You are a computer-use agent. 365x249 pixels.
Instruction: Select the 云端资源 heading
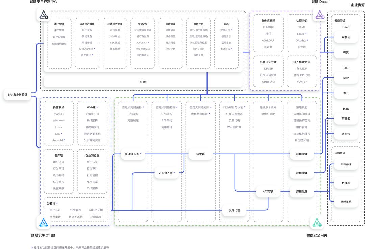(340, 21)
